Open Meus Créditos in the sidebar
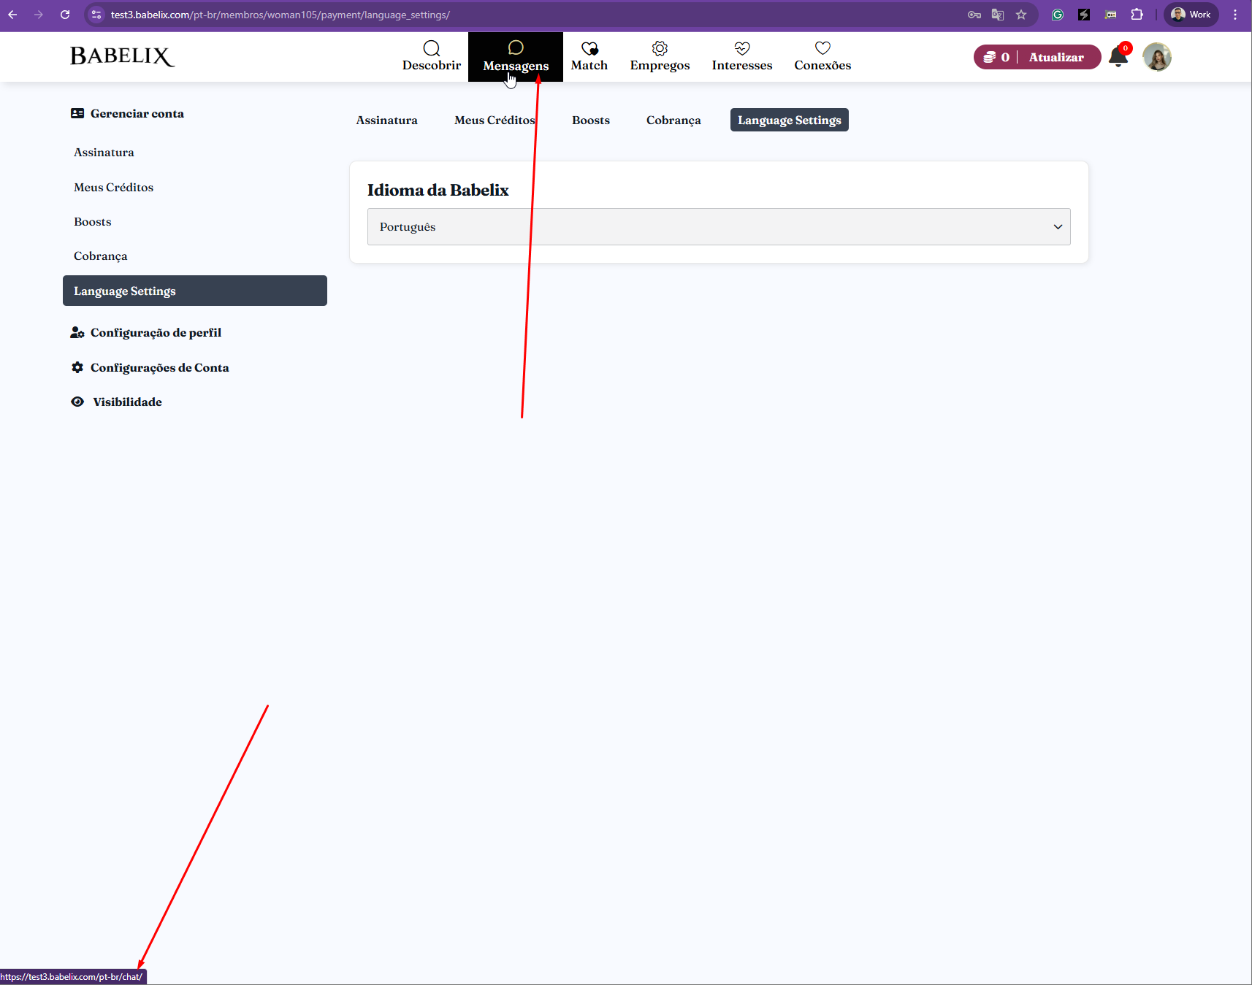Viewport: 1252px width, 985px height. 113,187
